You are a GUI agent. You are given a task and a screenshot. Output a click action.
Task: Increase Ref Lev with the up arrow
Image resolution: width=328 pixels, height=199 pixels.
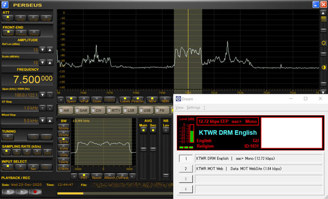(x=50, y=50)
